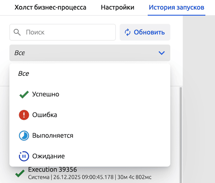Select the История запусков tab
The height and width of the screenshot is (183, 215).
(x=176, y=7)
